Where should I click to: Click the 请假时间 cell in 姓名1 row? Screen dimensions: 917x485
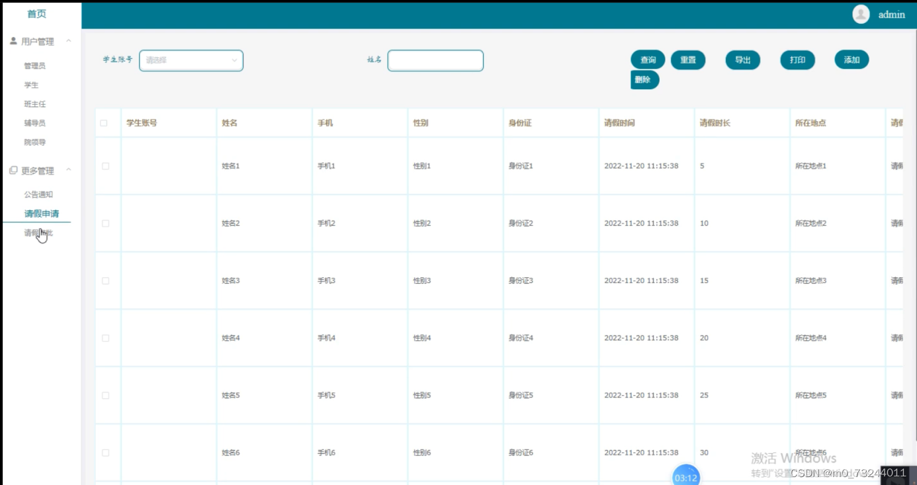[x=641, y=166]
